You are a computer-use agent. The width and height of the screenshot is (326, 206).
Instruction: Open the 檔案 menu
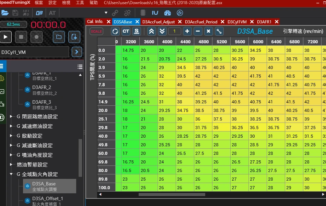[39, 3]
